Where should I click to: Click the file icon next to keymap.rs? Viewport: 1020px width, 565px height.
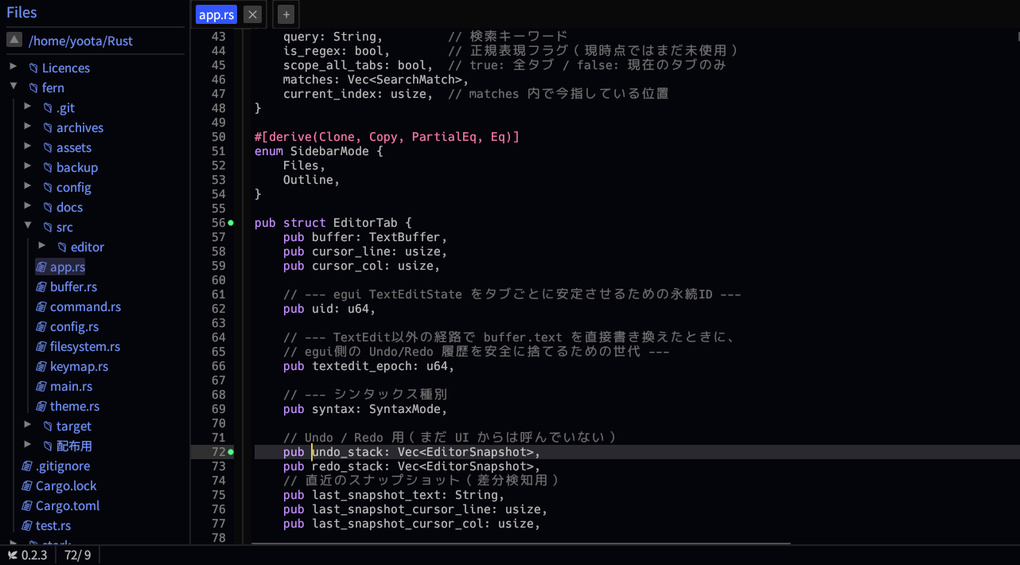coord(42,367)
